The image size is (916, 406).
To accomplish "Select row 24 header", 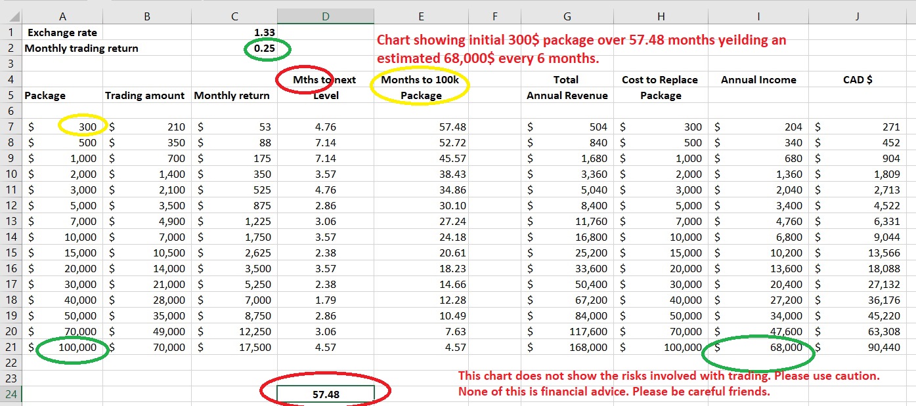I will tap(11, 394).
